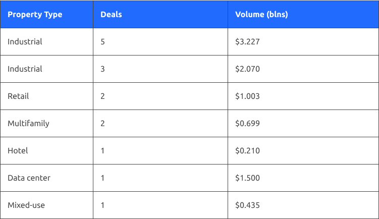379x219 pixels.
Task: Click the $3.227 volume cell
Action: pyautogui.click(x=247, y=41)
